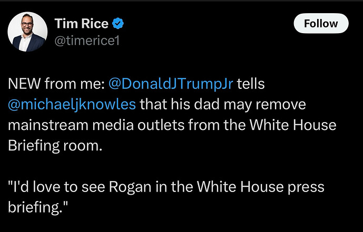363x232 pixels.
Task: Open the Tim Rice display name
Action: pyautogui.click(x=82, y=23)
